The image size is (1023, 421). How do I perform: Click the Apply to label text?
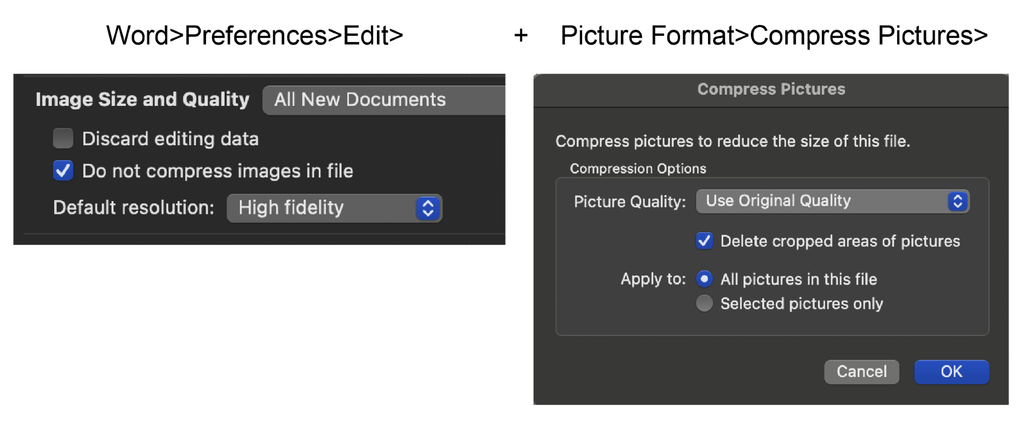click(x=653, y=279)
